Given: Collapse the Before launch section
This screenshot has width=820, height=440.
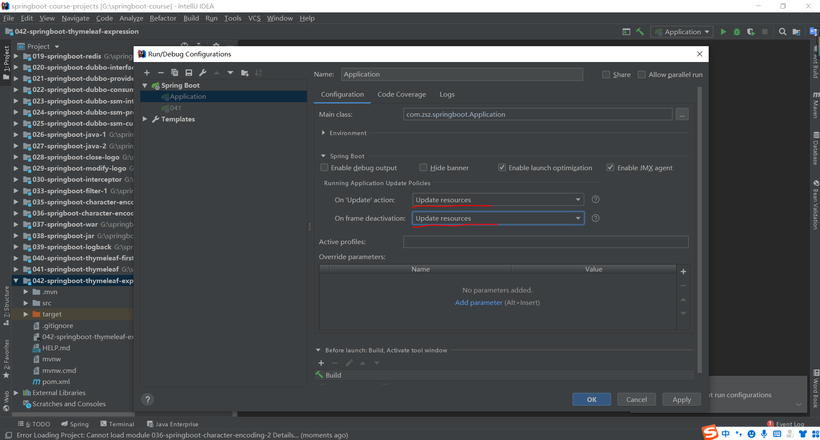Looking at the screenshot, I should (318, 350).
